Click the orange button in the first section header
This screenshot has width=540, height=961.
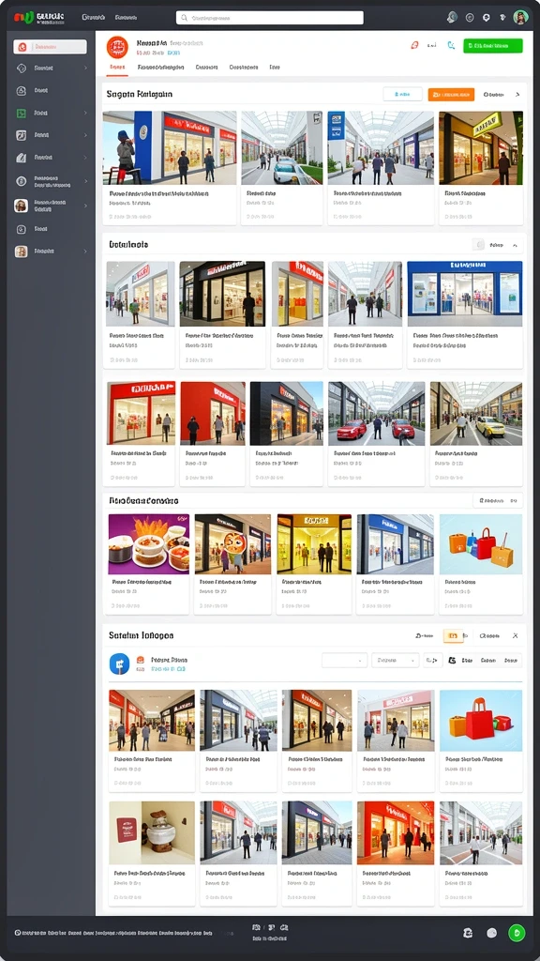(451, 95)
